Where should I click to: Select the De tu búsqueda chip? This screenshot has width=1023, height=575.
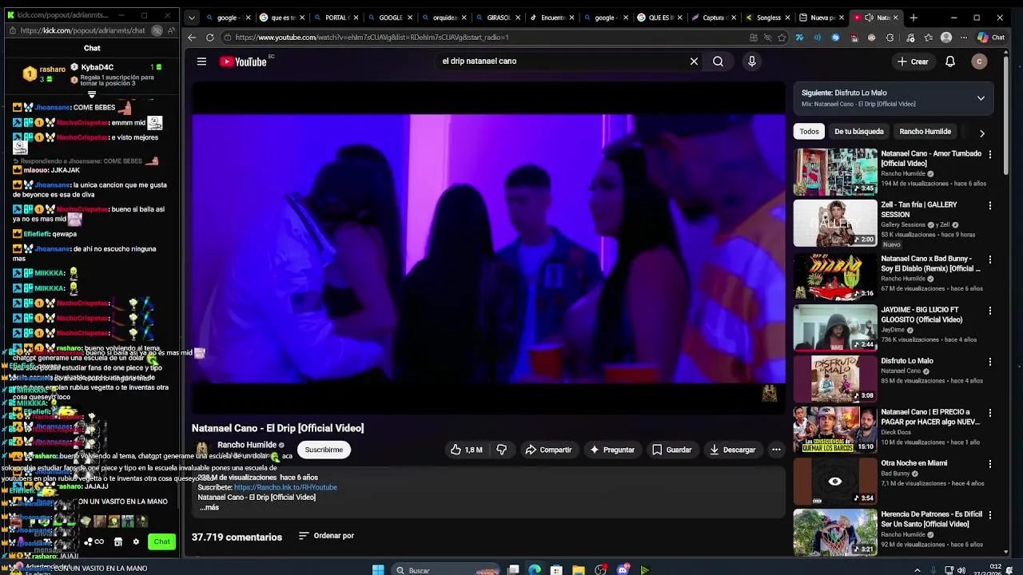point(859,131)
